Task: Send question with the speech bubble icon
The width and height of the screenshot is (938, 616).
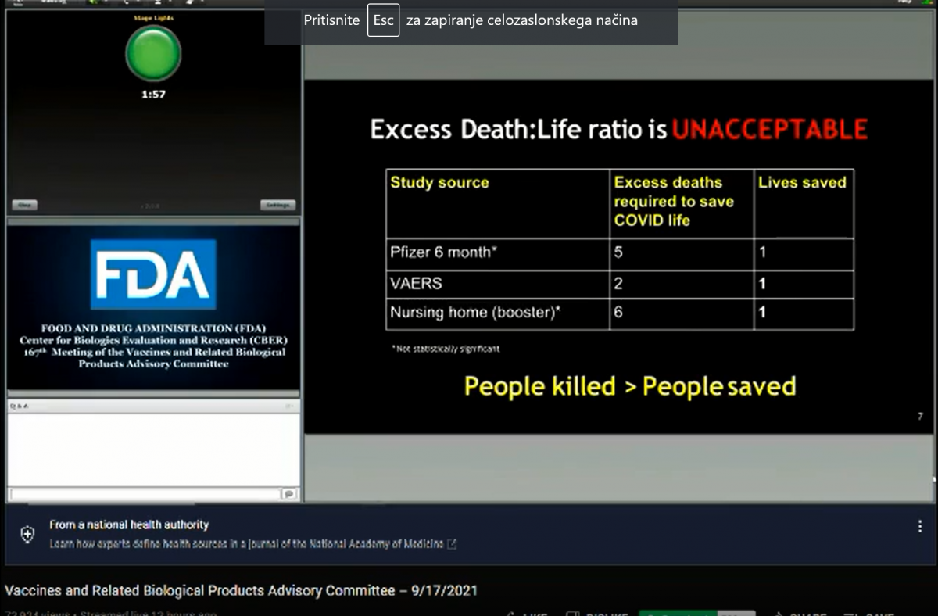Action: point(289,494)
